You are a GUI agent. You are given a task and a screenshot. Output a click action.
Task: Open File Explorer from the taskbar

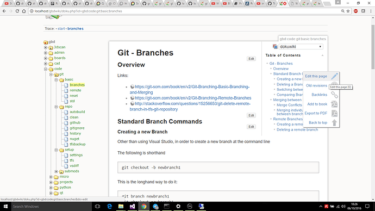point(121,206)
